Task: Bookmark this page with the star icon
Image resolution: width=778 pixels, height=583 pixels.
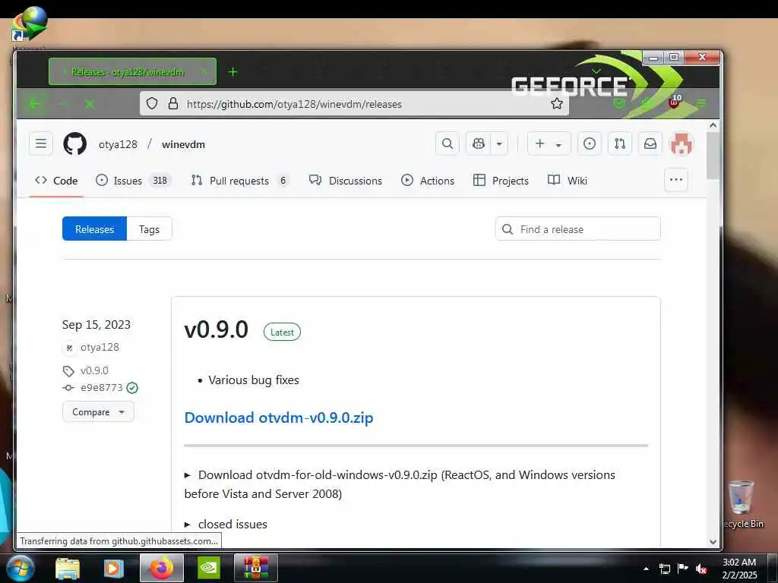Action: [x=557, y=103]
